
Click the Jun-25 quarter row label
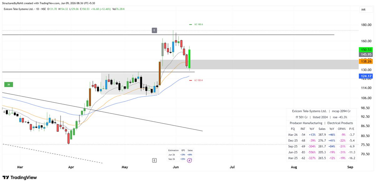[293, 152]
